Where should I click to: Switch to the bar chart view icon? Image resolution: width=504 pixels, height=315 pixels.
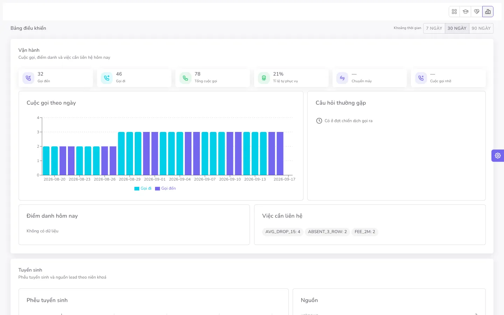[488, 12]
